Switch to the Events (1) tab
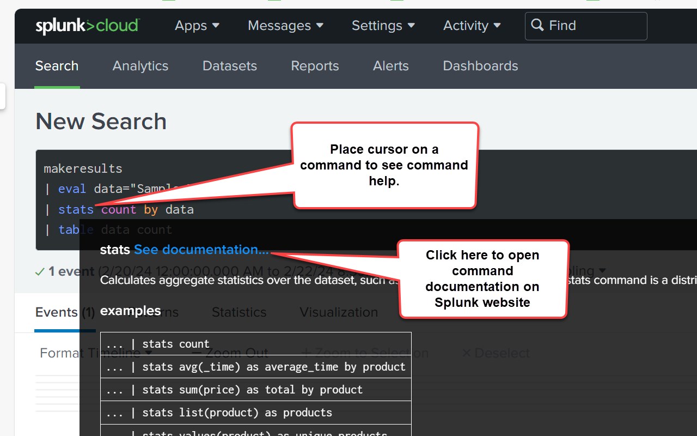697x436 pixels. coord(65,312)
